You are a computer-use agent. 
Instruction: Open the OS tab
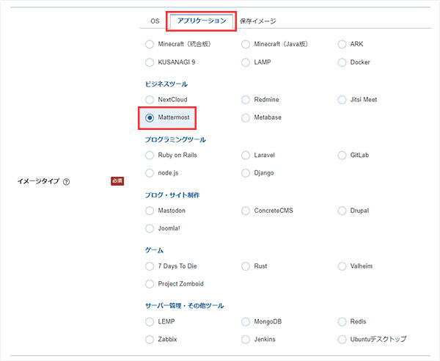[x=155, y=21]
